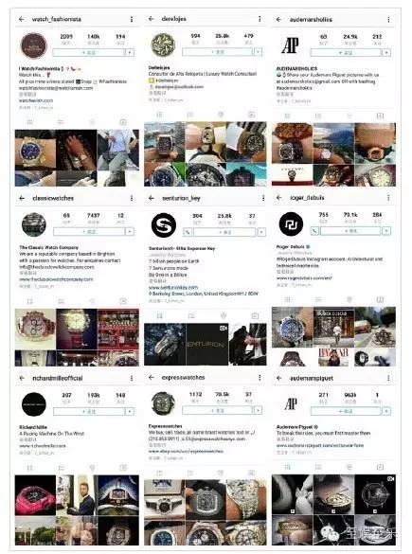Open more options for audemarspiguet profile
This screenshot has height=554, width=412.
[388, 378]
